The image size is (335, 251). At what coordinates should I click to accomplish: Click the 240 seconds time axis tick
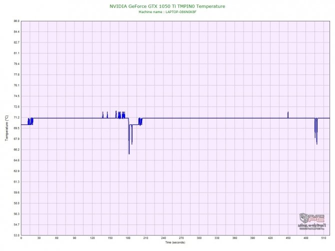[x=163, y=238]
